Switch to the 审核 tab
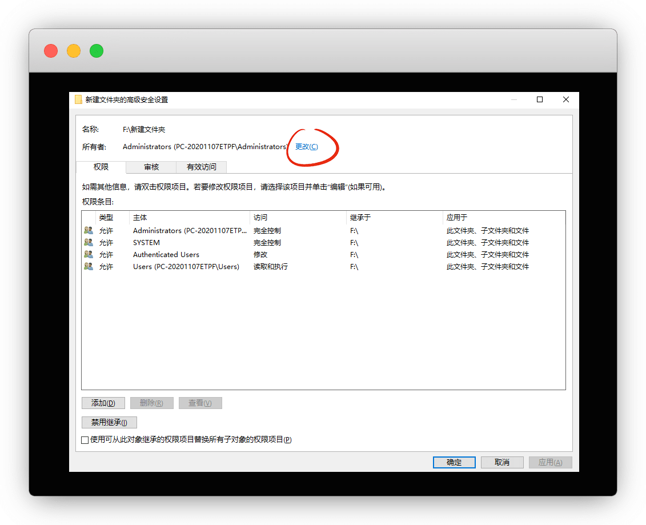Viewport: 646px width, 525px height. click(x=151, y=167)
